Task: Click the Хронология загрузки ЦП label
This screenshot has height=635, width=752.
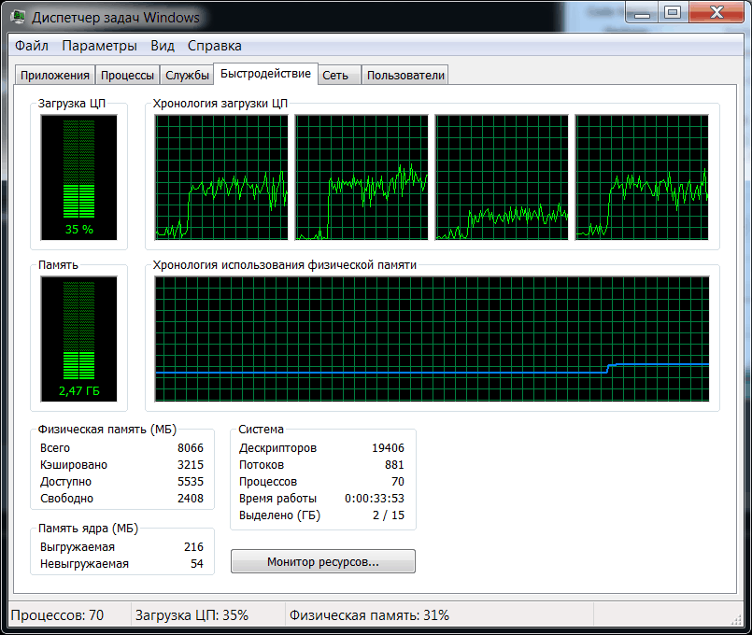Action: click(x=220, y=103)
